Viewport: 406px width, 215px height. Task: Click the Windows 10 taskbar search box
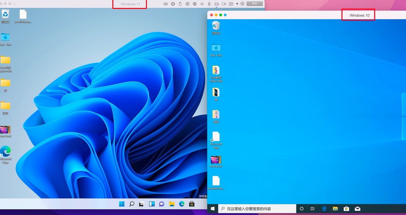[x=257, y=209]
